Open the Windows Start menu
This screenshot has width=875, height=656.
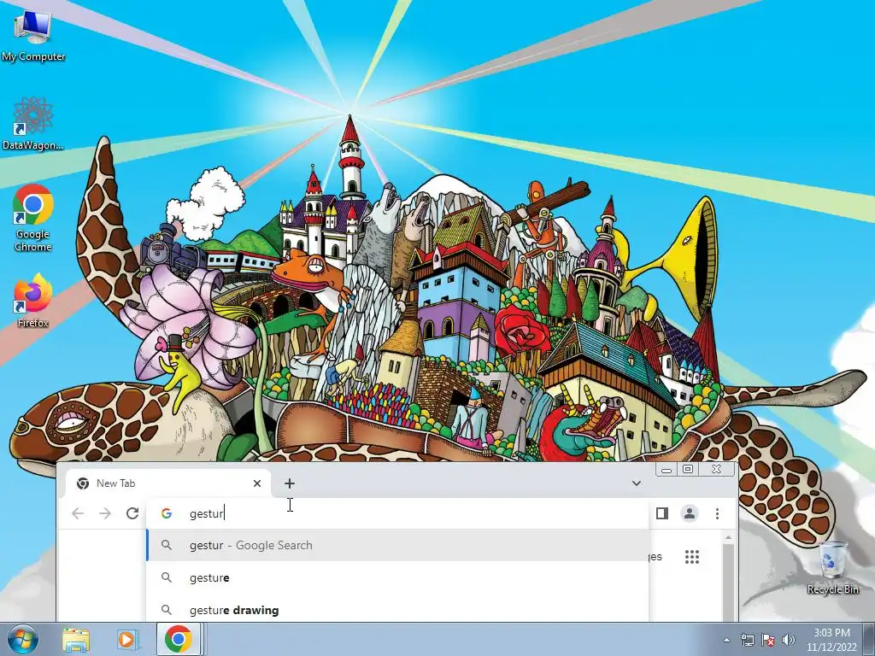pos(22,639)
